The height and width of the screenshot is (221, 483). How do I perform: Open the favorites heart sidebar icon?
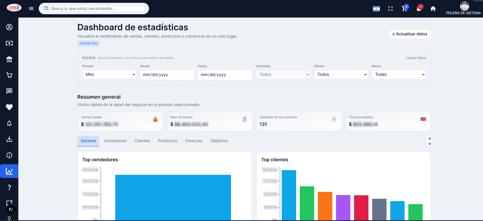[9, 107]
